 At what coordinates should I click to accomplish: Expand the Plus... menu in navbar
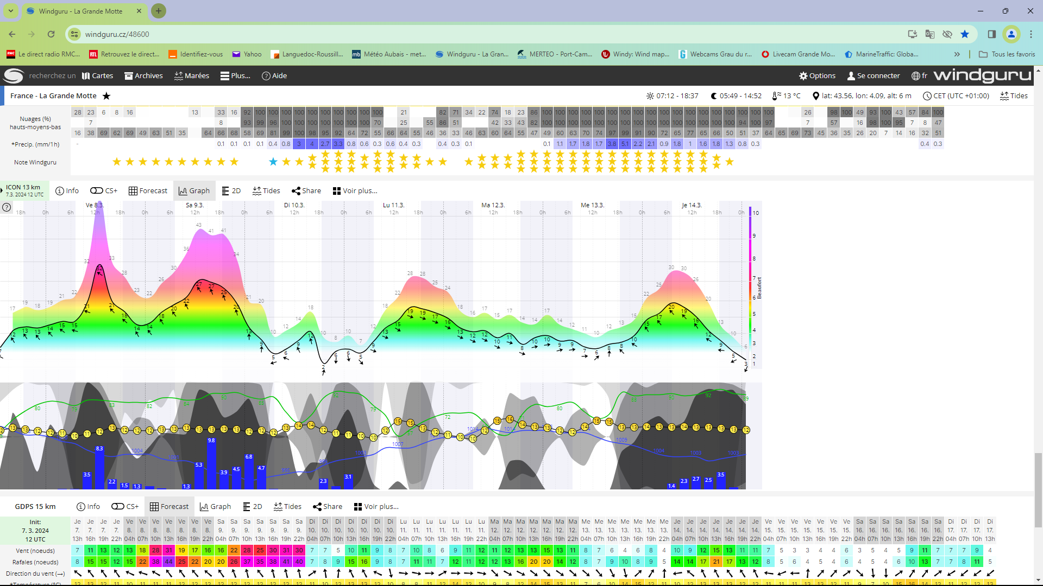235,75
